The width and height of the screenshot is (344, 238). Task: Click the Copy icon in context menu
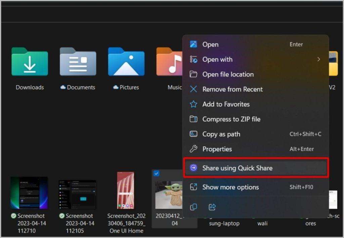pyautogui.click(x=193, y=207)
